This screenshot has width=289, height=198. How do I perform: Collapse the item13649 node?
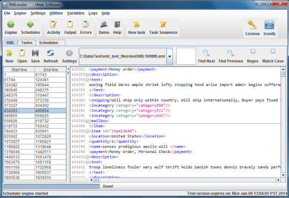(87, 131)
